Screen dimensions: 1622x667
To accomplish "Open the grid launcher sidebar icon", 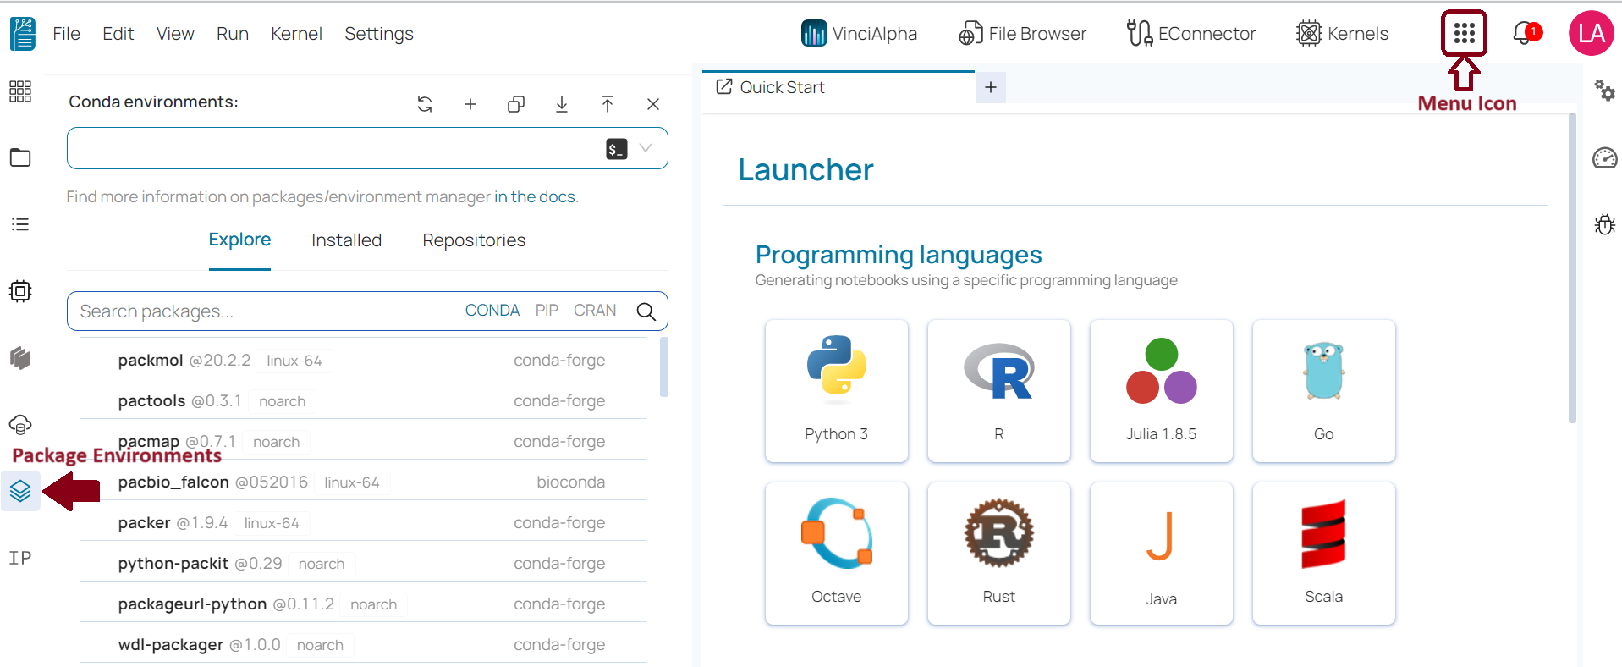I will [x=20, y=91].
